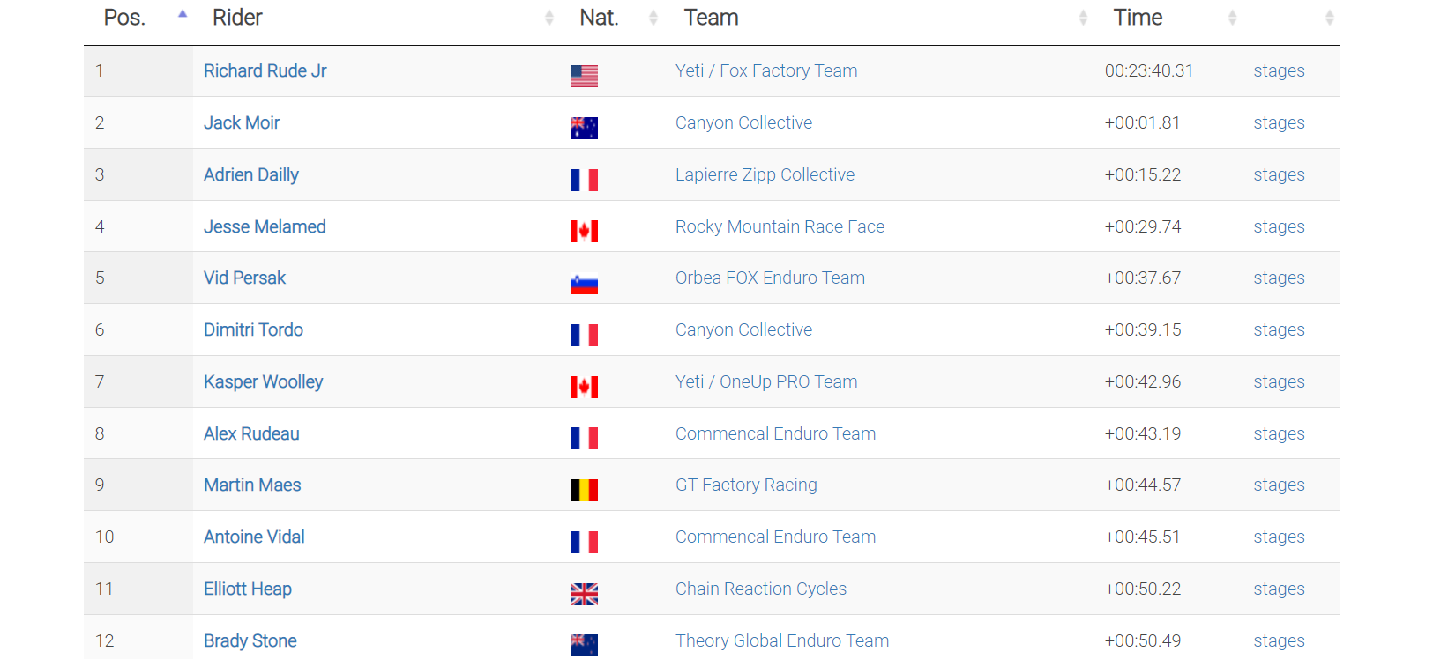1448x659 pixels.
Task: Open Richard Rude Jr's rider profile
Action: 265,70
